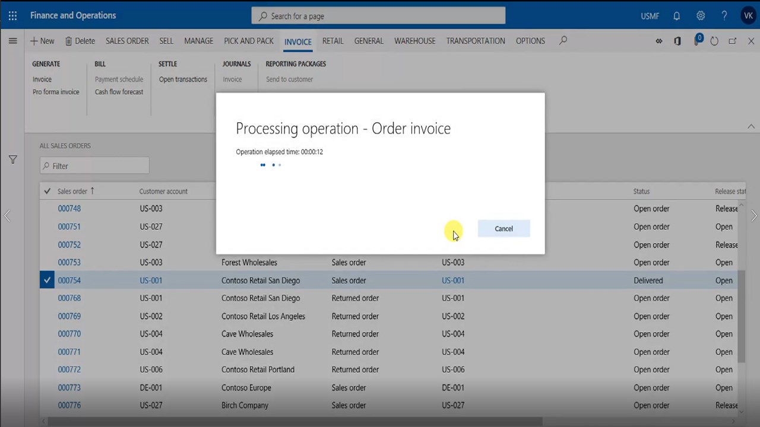The height and width of the screenshot is (427, 760).
Task: Select the Contoso Europe cell
Action: pos(246,388)
